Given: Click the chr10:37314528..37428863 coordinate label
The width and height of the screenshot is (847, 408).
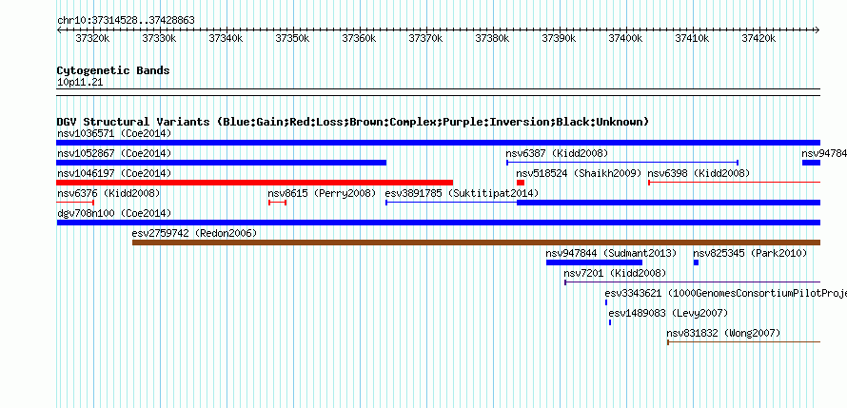Looking at the screenshot, I should (x=126, y=21).
